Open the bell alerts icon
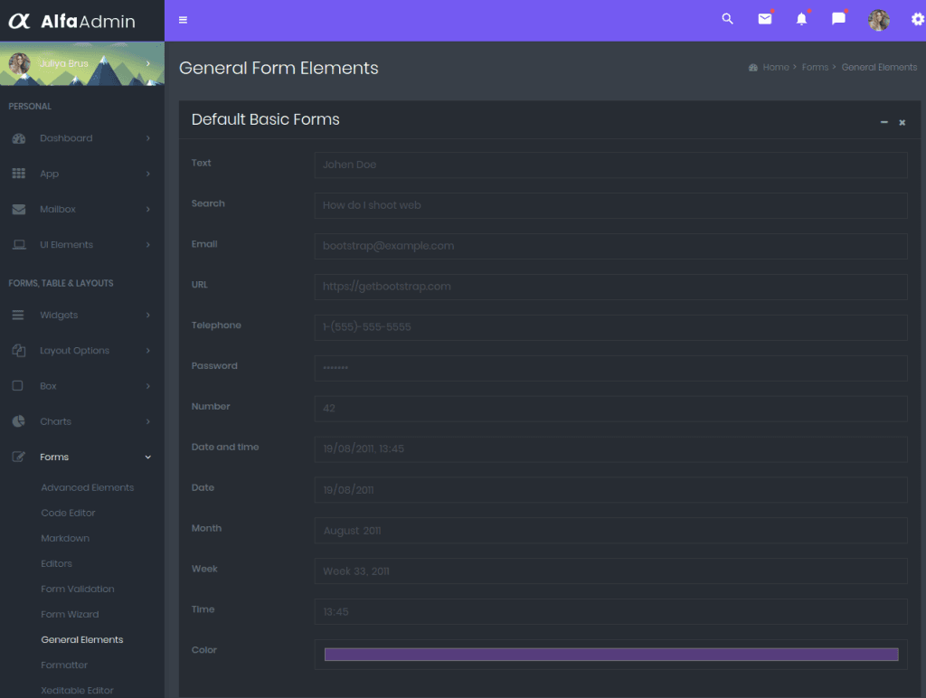 pos(801,19)
